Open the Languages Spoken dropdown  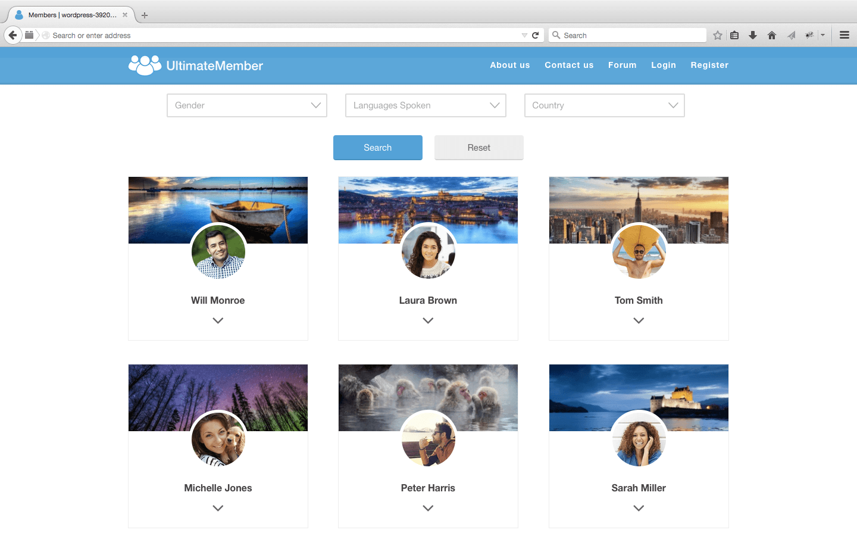point(426,105)
